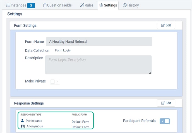Open the Rules tab
The width and height of the screenshot is (192, 133).
tap(87, 5)
